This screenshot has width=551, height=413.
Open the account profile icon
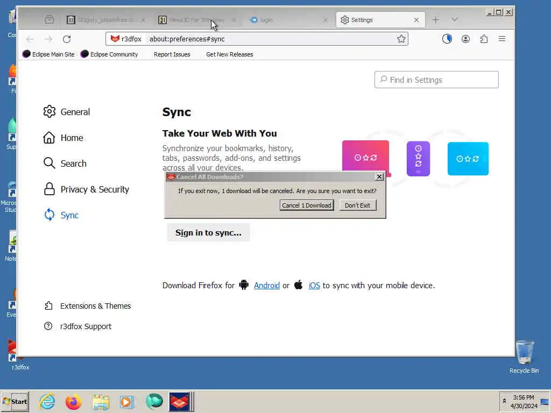click(x=465, y=39)
